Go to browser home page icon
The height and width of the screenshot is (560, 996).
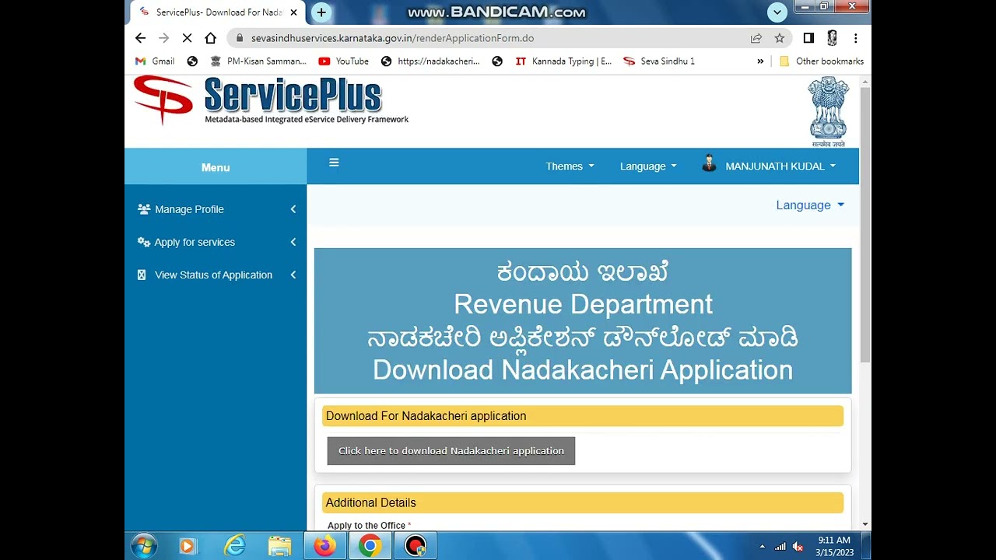coord(210,38)
